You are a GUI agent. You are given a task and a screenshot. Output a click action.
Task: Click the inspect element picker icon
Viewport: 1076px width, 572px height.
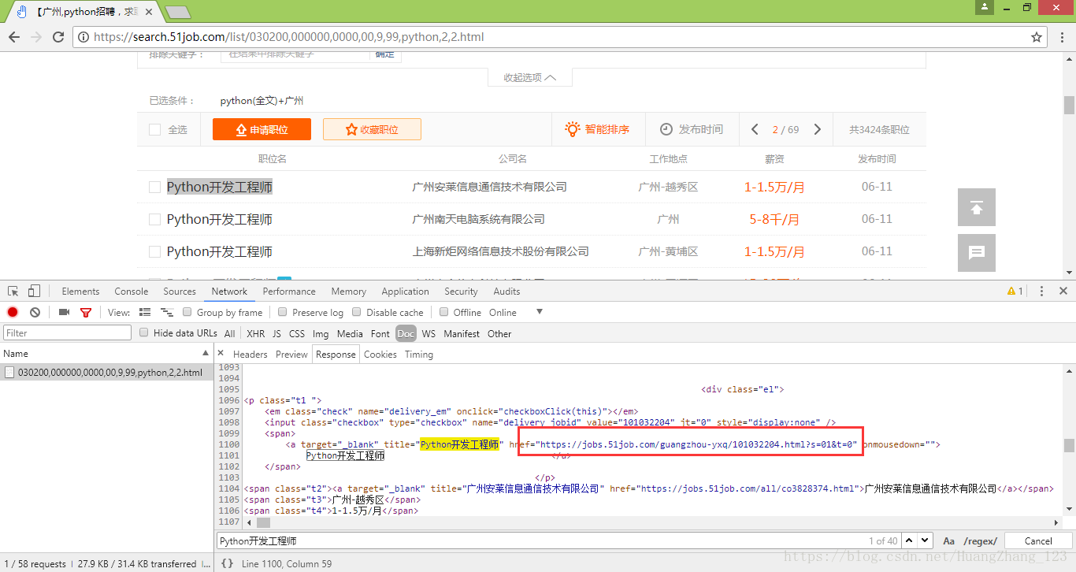[13, 292]
